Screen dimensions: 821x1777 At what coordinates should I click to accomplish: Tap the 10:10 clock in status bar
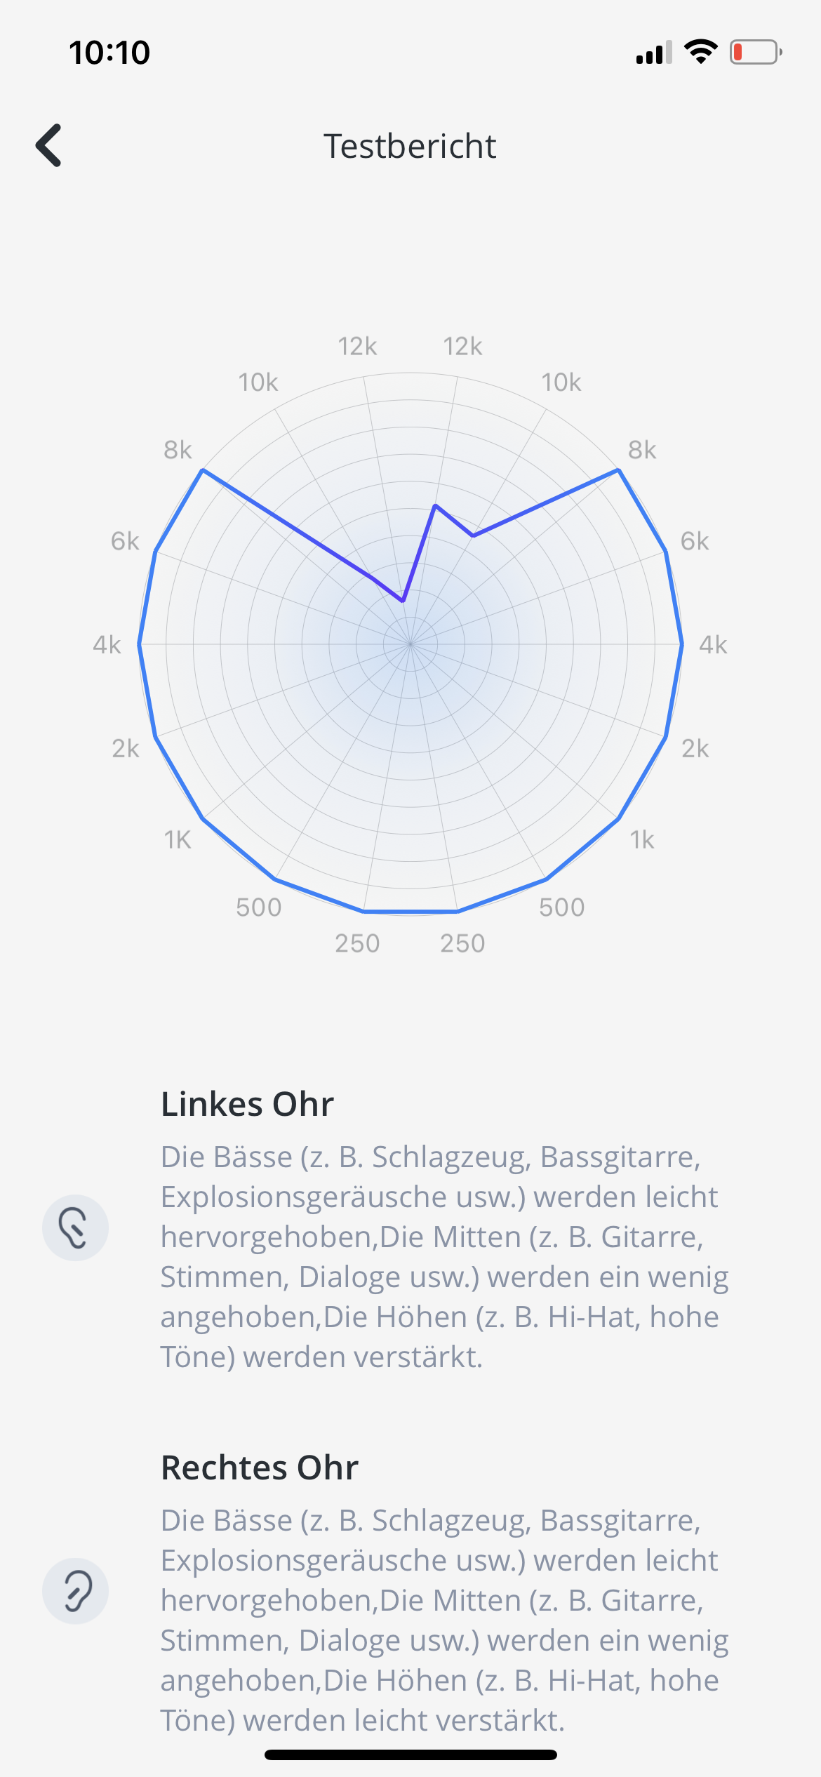109,53
